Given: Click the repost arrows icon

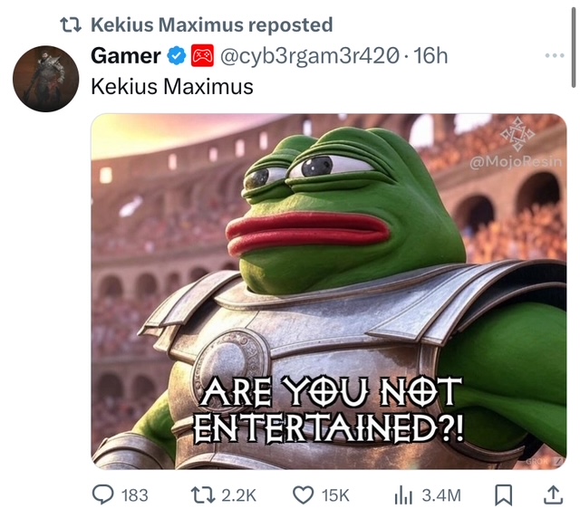Looking at the screenshot, I should coord(203,495).
